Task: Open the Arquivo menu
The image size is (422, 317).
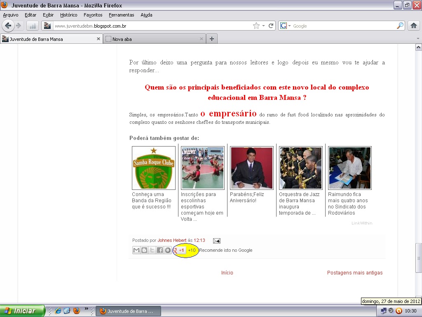Action: [10, 15]
